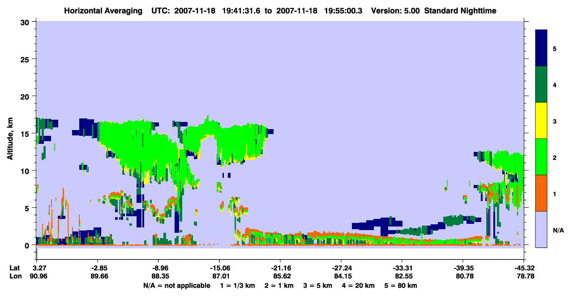Image resolution: width=582 pixels, height=298 pixels.
Task: Click latitude value -39.35
Action: pos(463,268)
